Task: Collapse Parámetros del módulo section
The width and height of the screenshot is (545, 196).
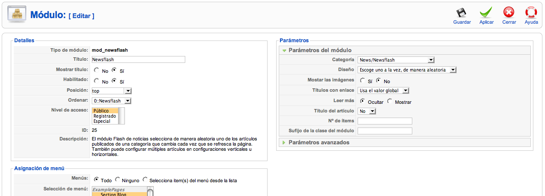Action: 320,50
